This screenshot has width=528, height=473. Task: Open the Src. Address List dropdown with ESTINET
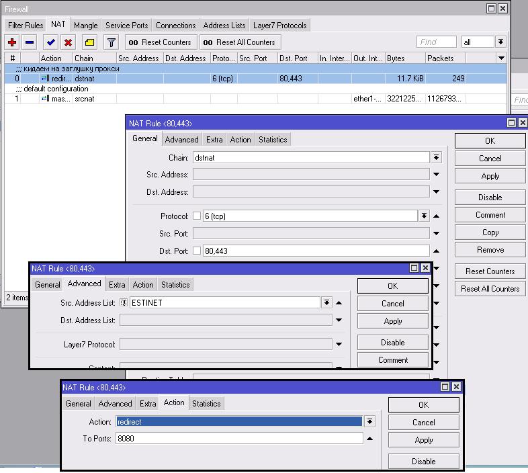(326, 303)
